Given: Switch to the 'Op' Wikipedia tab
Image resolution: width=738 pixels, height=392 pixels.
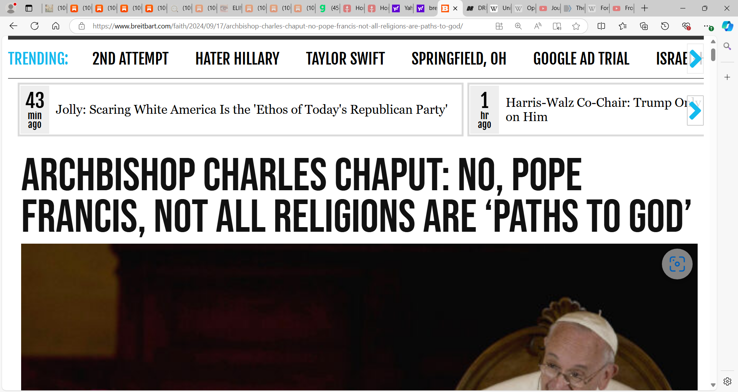Looking at the screenshot, I should pyautogui.click(x=525, y=8).
